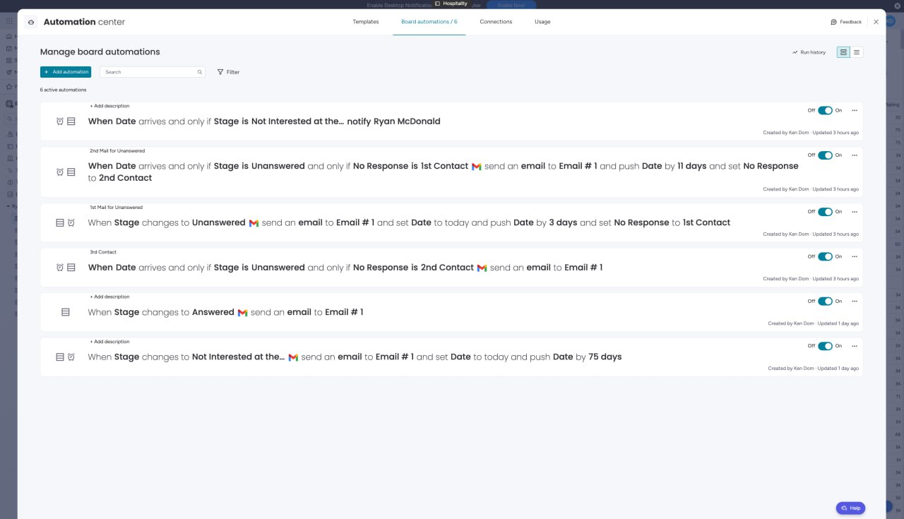904x519 pixels.
Task: Open the three-dot menu on 1st Mail for Unanswered
Action: [855, 212]
